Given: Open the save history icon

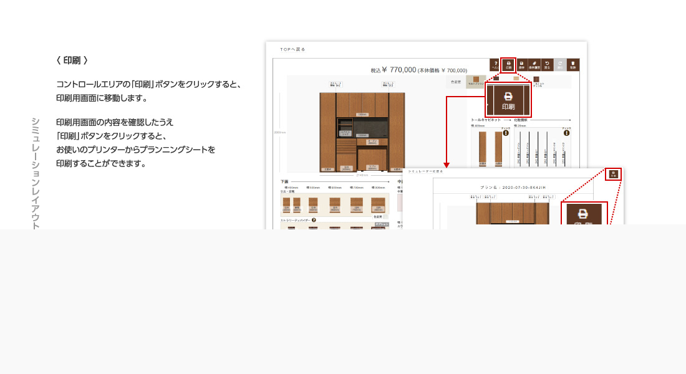Looking at the screenshot, I should (534, 64).
